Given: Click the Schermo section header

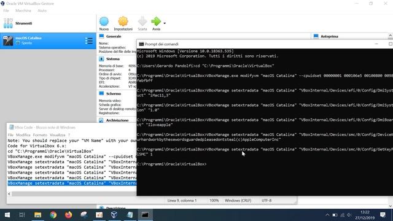Looking at the screenshot, I should pos(114,93).
